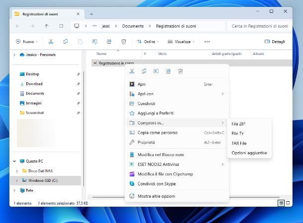Open the Visualizza view dropdown
303x223 pixels.
point(181,42)
